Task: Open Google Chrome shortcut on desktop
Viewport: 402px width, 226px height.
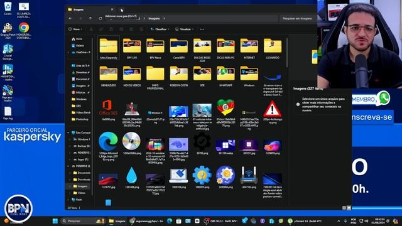Action: [24, 31]
